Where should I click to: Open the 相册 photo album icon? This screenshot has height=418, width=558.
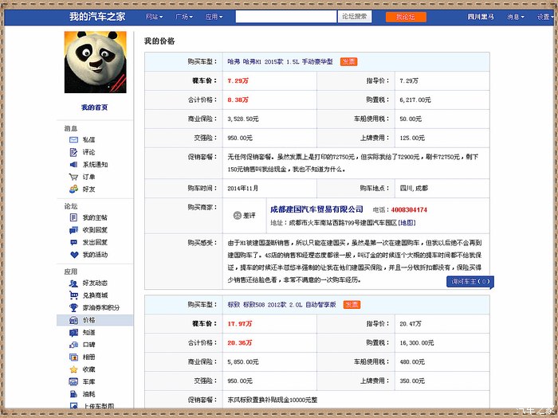click(x=73, y=357)
